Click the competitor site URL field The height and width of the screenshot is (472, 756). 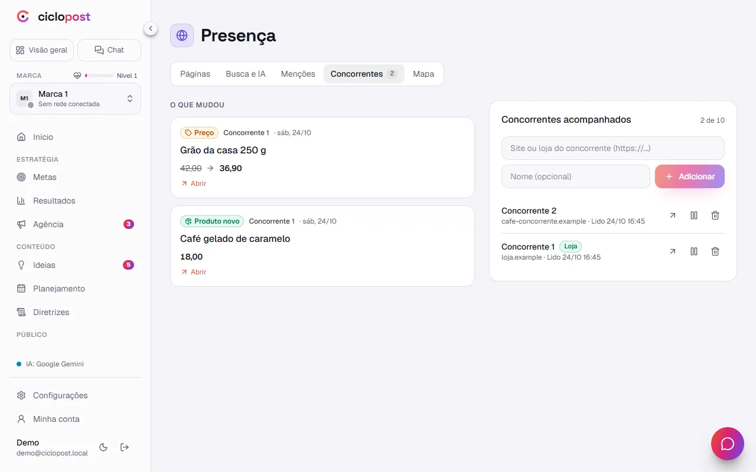[x=613, y=148]
